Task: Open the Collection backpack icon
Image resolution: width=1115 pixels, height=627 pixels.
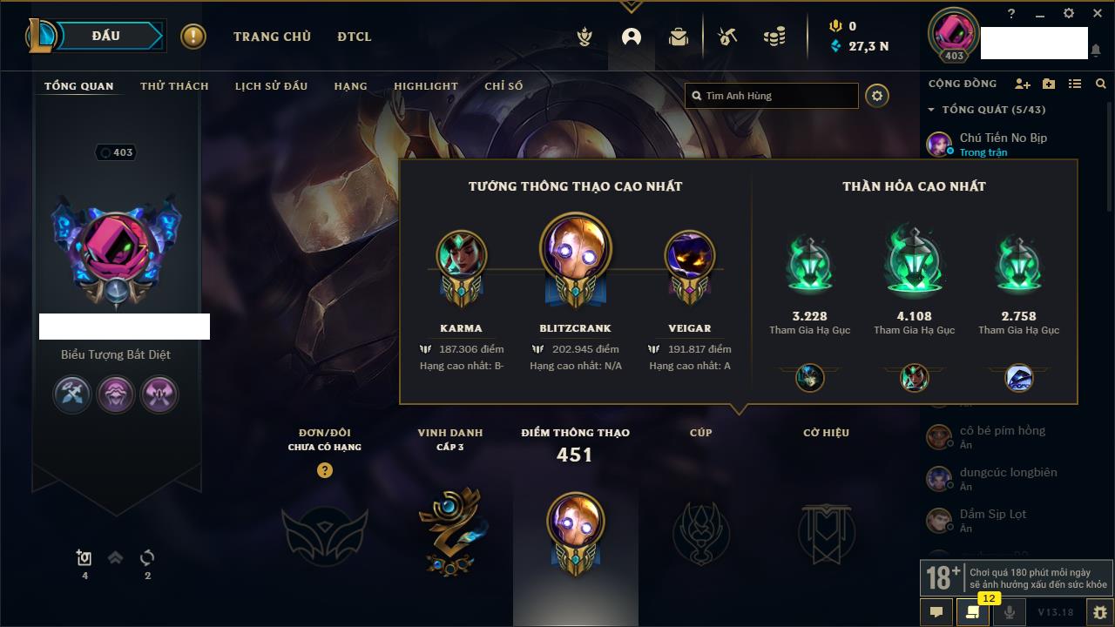Action: 679,37
